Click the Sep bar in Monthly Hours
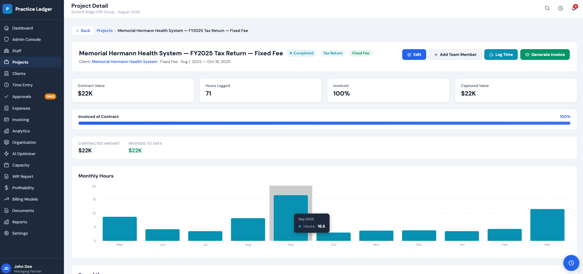583x274 pixels. click(x=291, y=218)
